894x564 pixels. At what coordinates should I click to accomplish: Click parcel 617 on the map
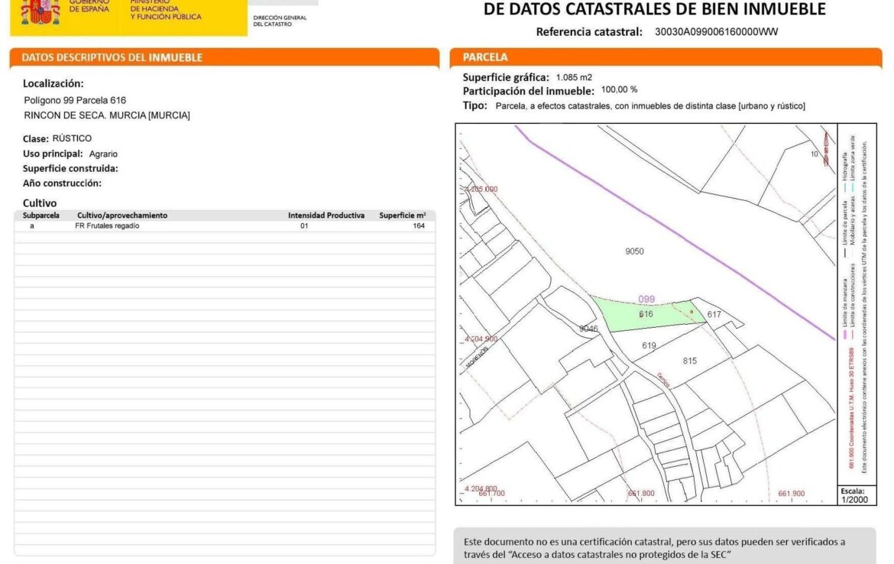[714, 315]
